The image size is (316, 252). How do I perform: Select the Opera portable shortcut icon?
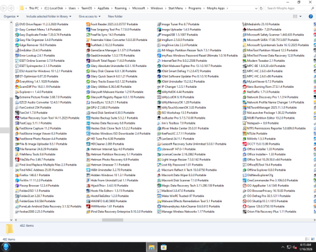point(245,207)
